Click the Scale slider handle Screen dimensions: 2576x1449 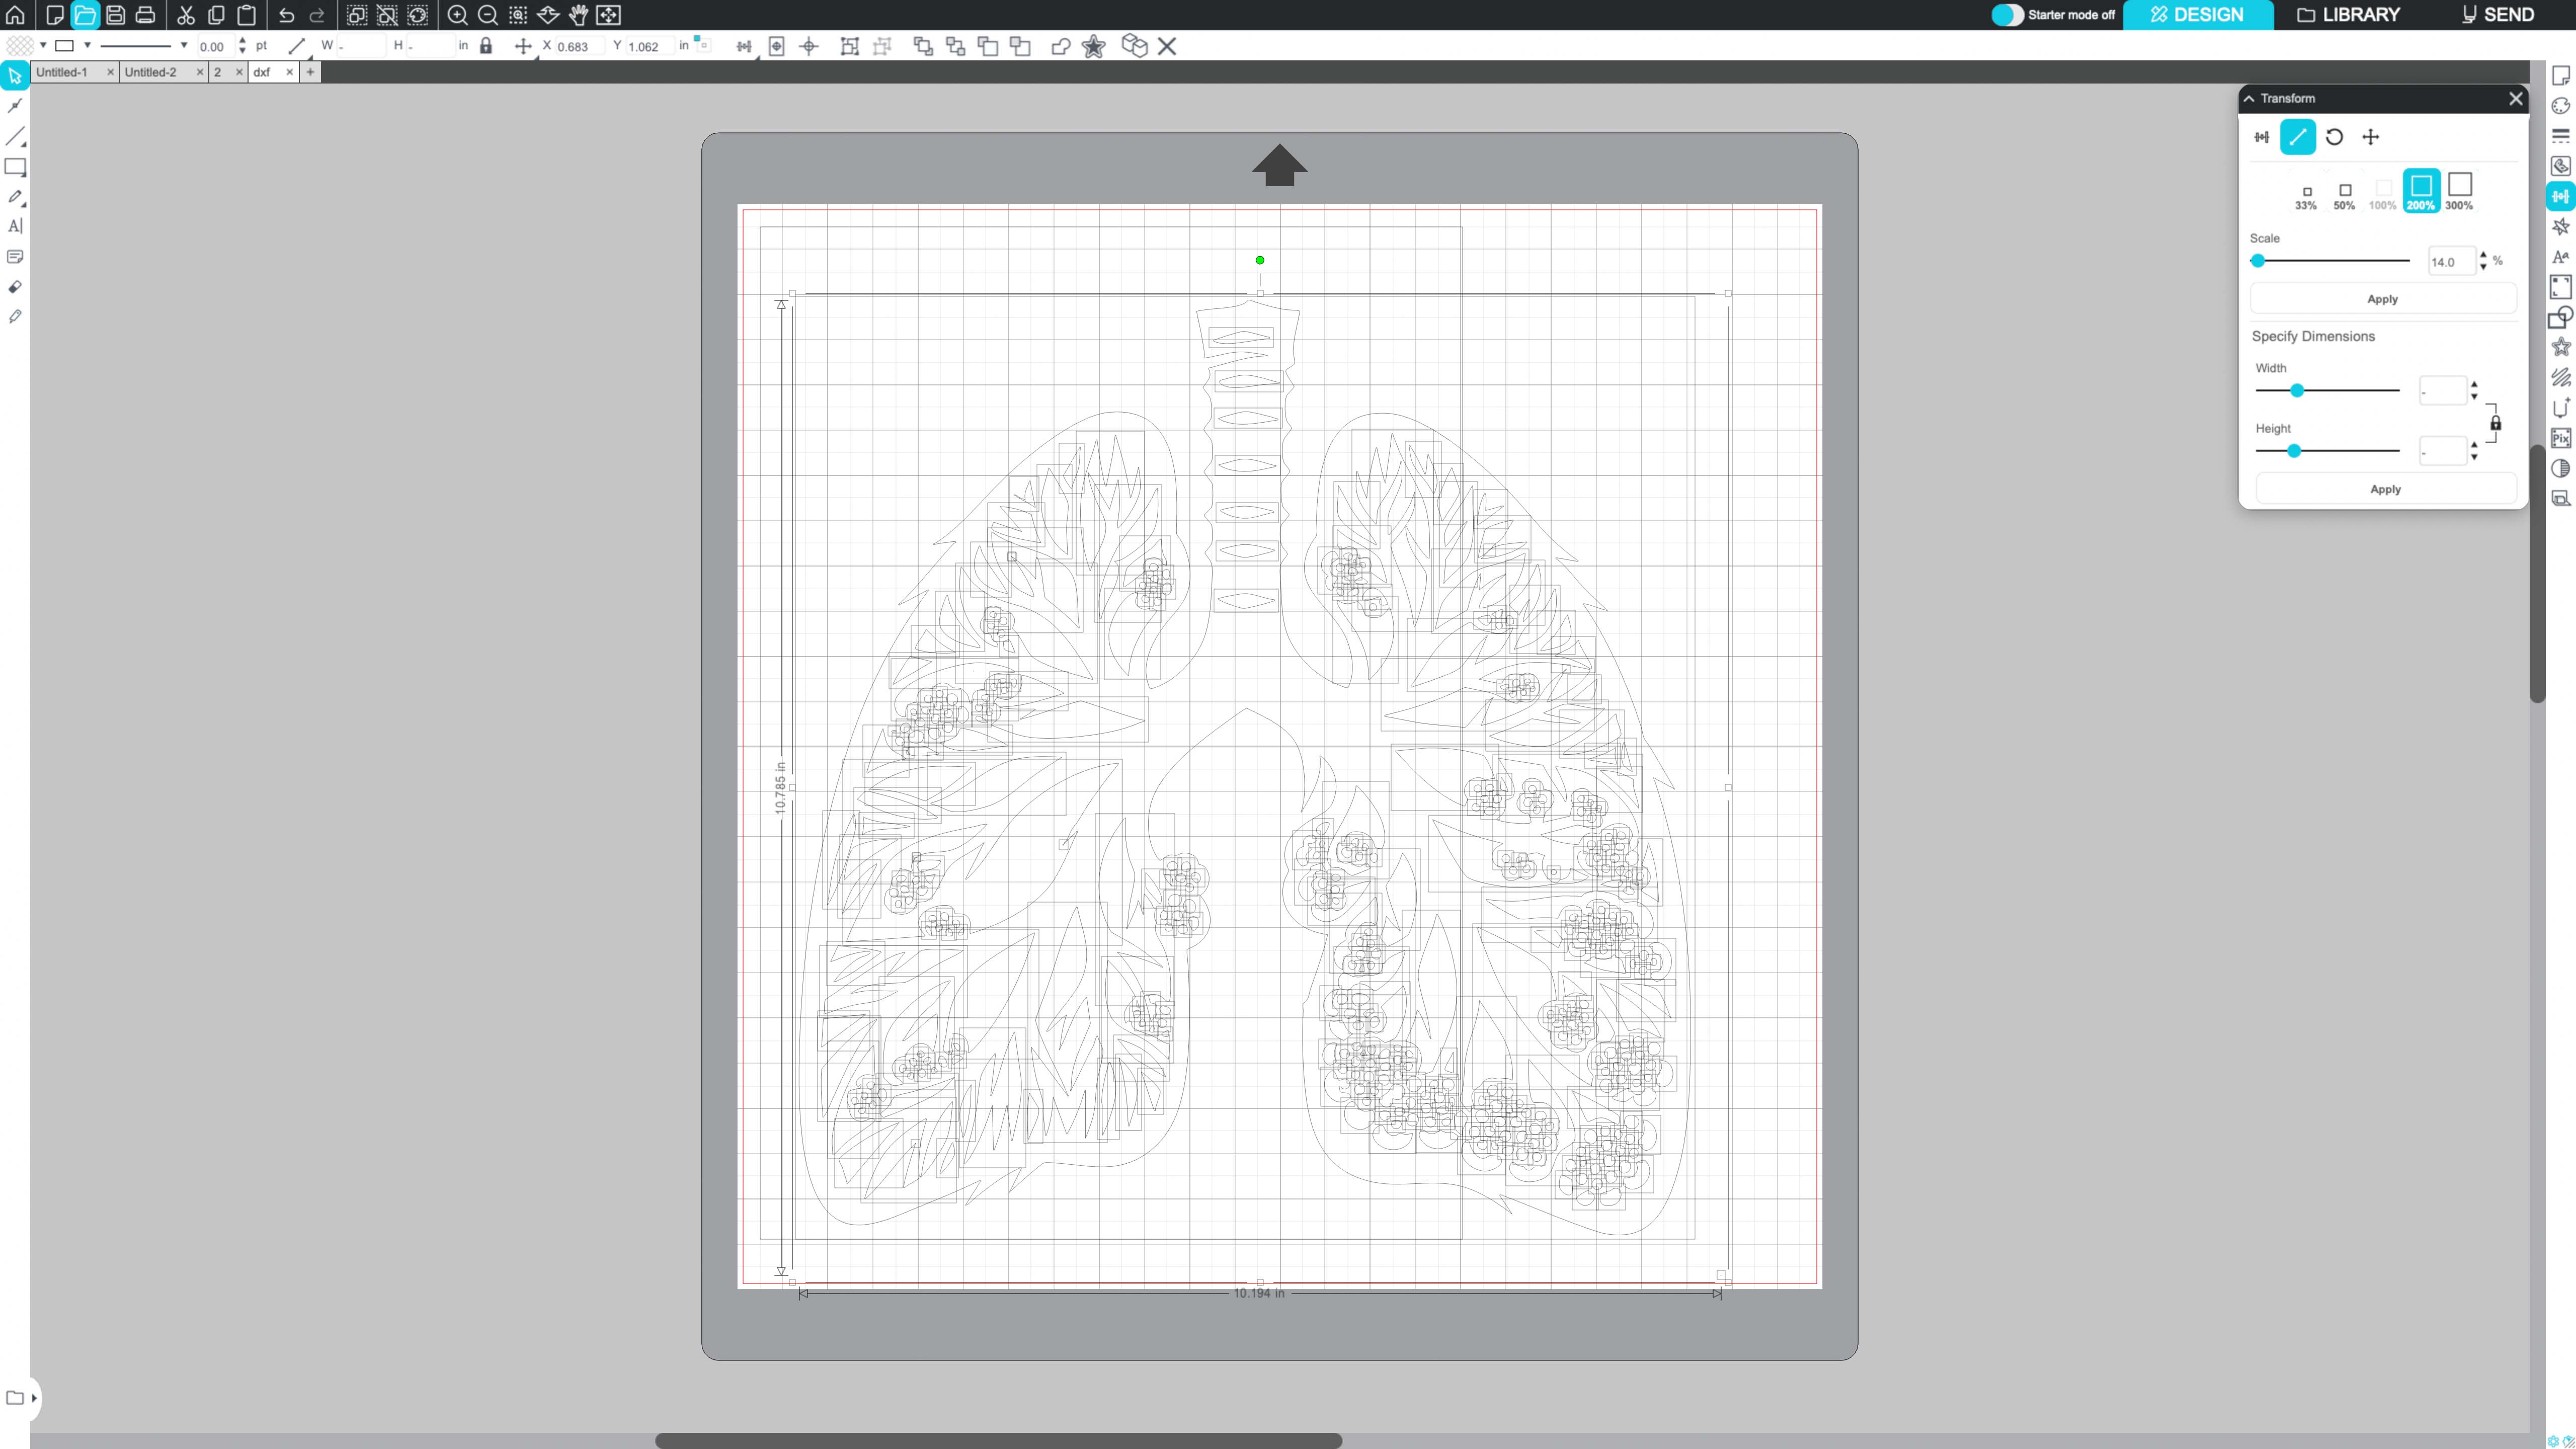click(x=2258, y=260)
